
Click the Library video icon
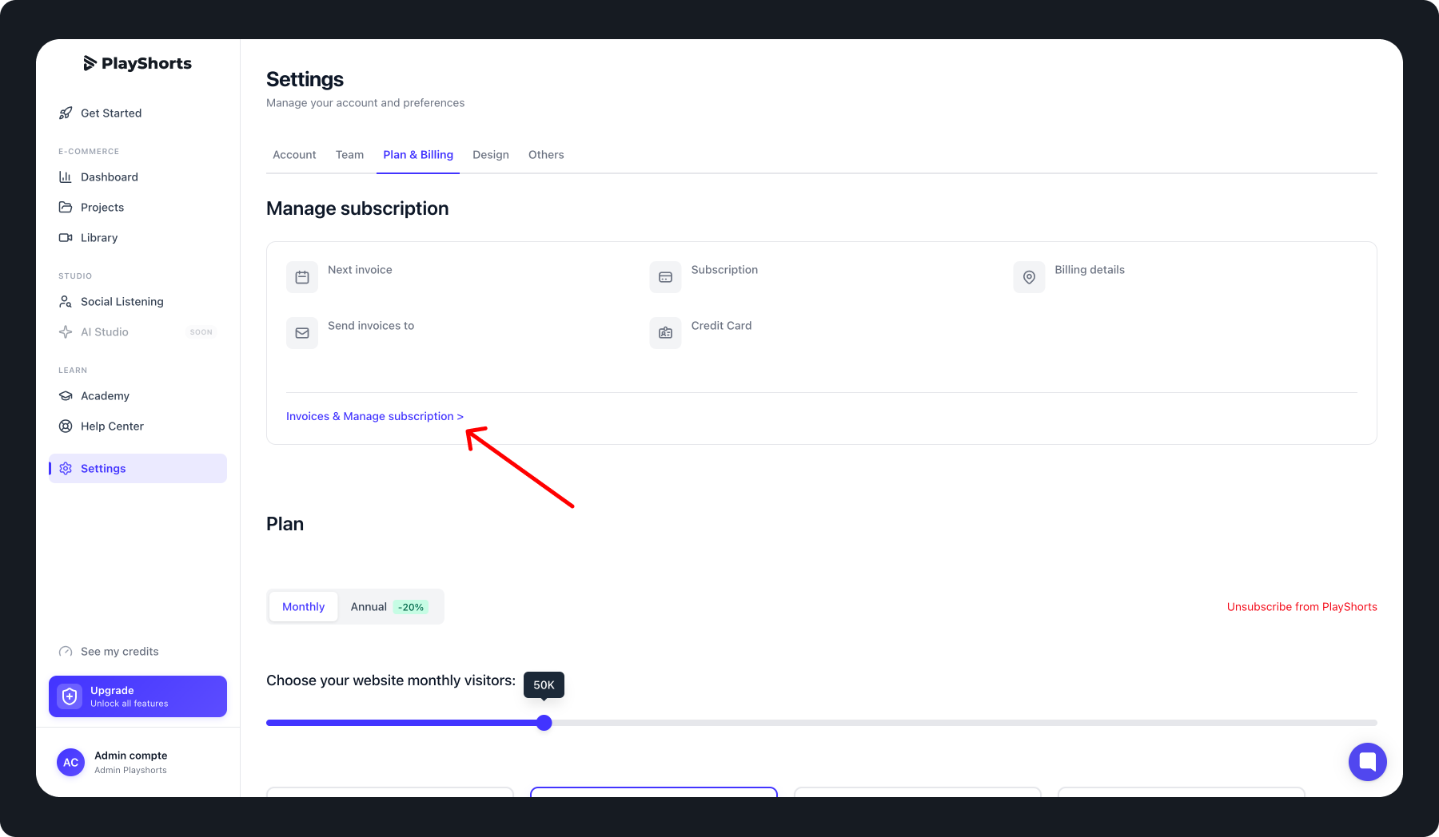66,238
